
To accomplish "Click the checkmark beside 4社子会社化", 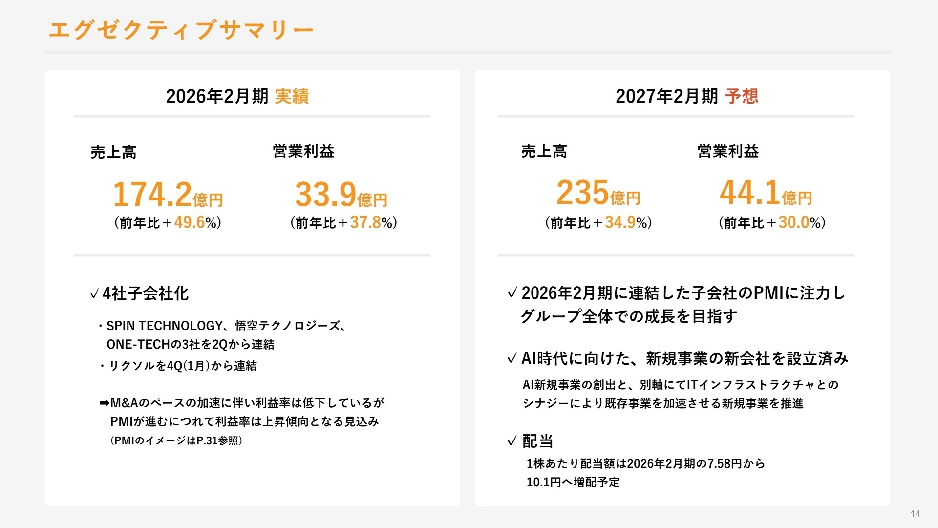I will point(95,294).
